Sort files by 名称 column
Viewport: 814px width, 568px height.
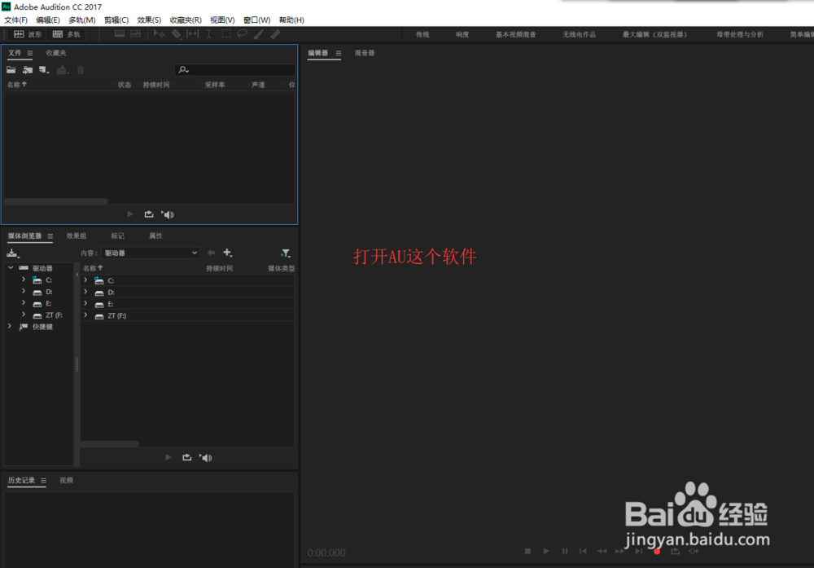pyautogui.click(x=16, y=85)
